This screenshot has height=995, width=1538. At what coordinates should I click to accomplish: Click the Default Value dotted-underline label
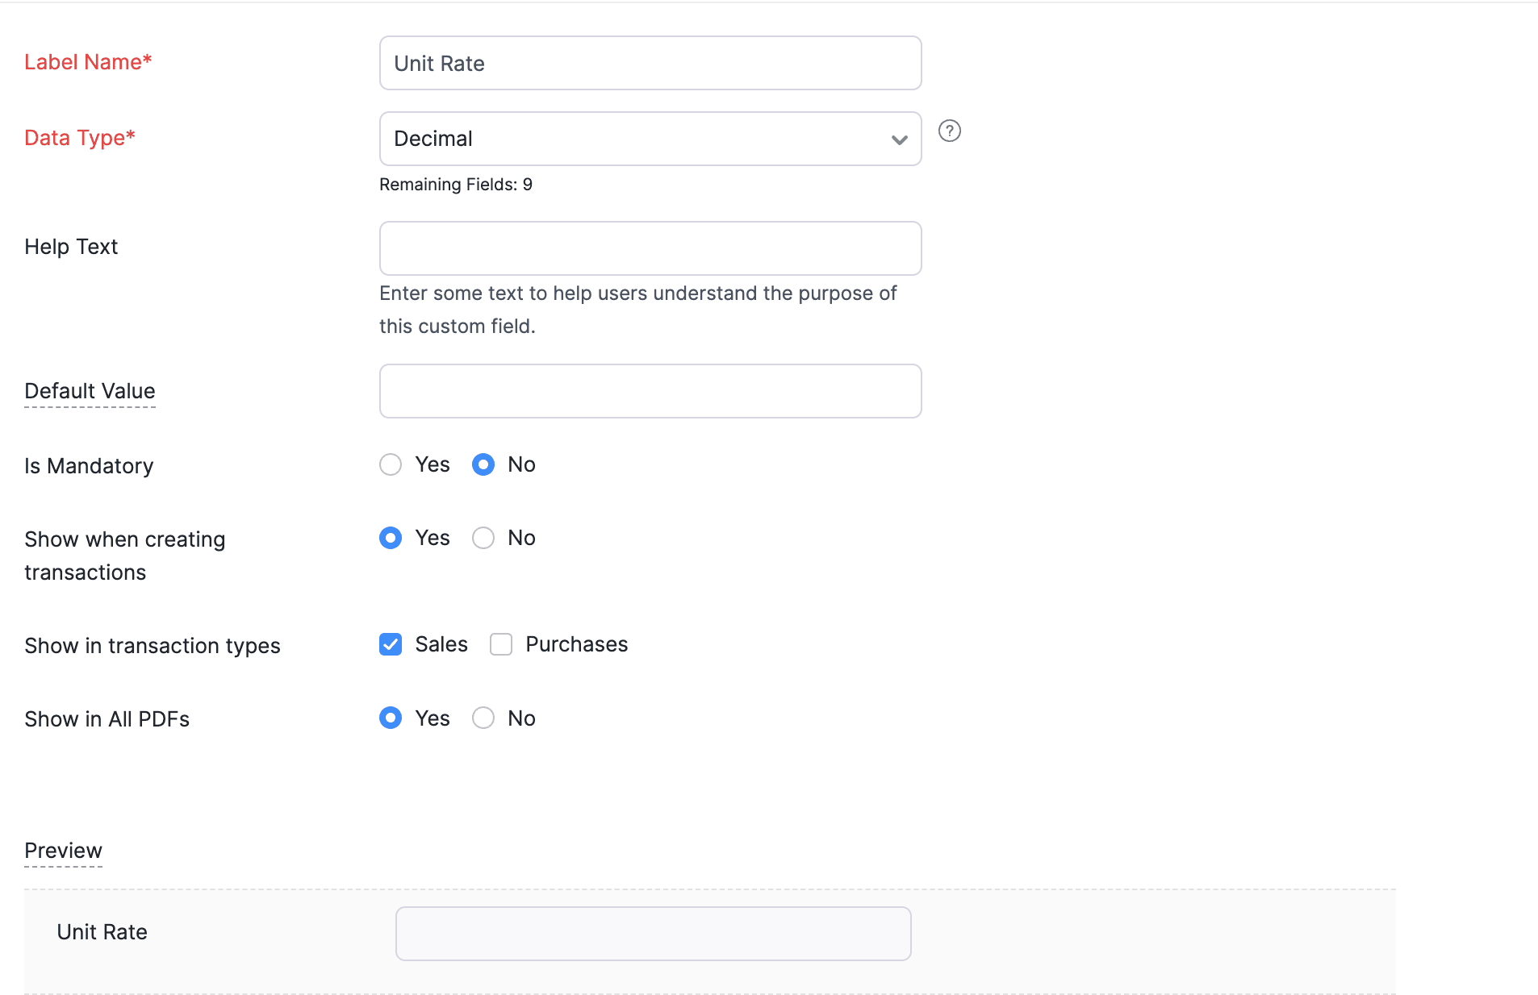pyautogui.click(x=90, y=391)
